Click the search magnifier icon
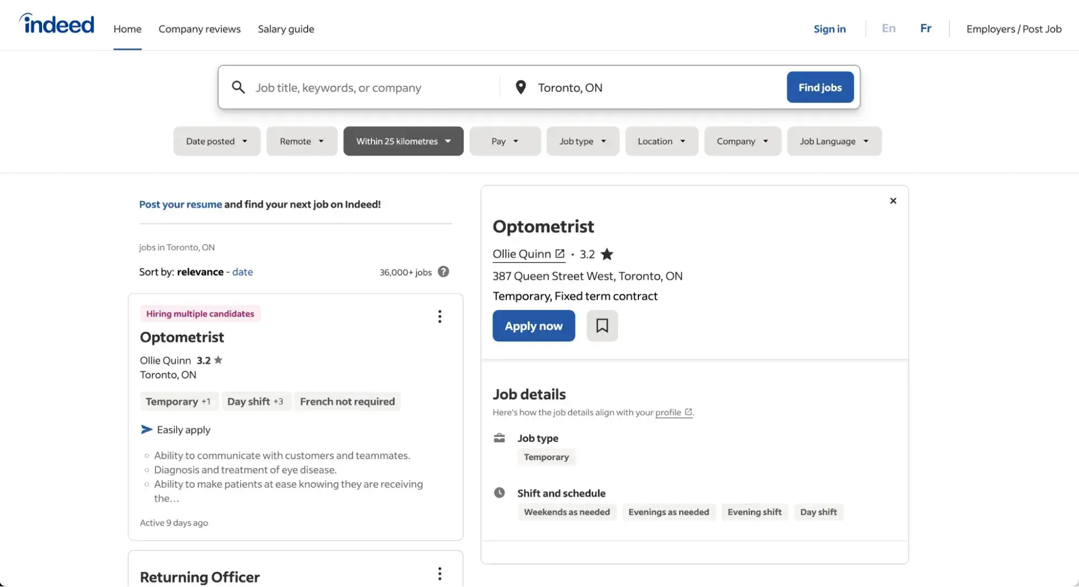The image size is (1079, 587). pos(238,87)
